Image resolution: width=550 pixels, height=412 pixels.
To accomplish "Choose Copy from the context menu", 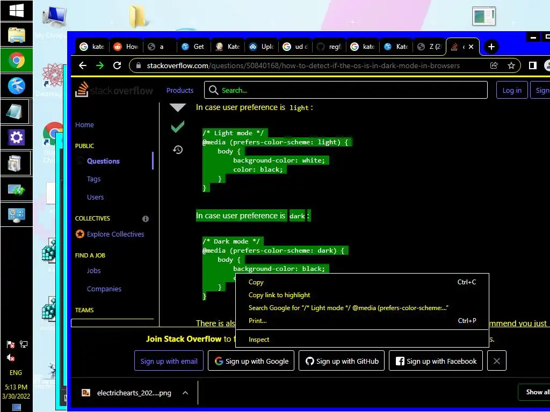I will pos(362,282).
